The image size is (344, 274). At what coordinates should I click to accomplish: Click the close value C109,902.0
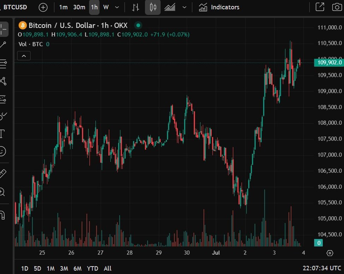click(x=132, y=35)
